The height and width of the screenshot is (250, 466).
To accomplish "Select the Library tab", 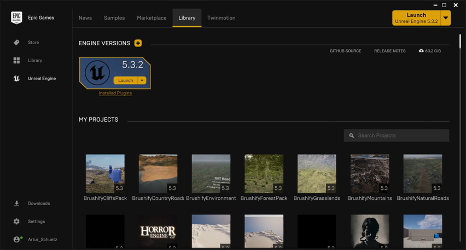I will [x=187, y=18].
